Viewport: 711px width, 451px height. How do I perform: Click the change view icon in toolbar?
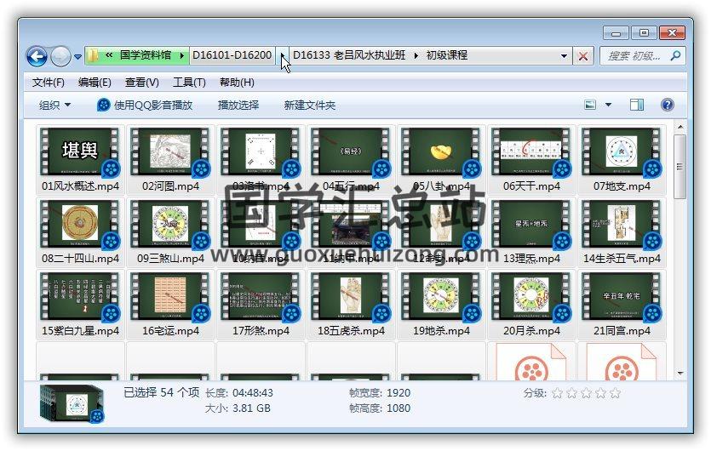pyautogui.click(x=590, y=105)
